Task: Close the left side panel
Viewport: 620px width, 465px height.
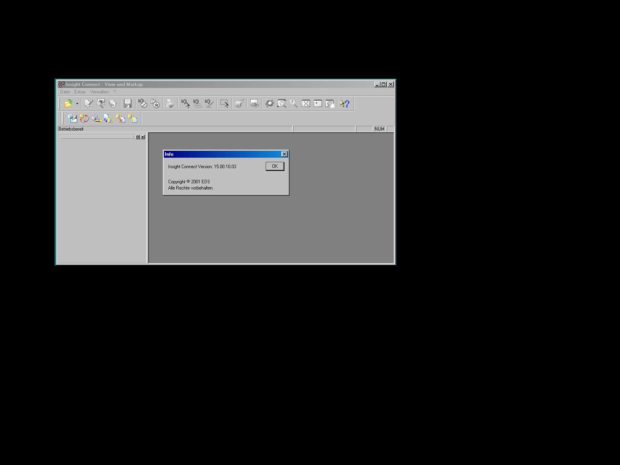Action: [143, 137]
